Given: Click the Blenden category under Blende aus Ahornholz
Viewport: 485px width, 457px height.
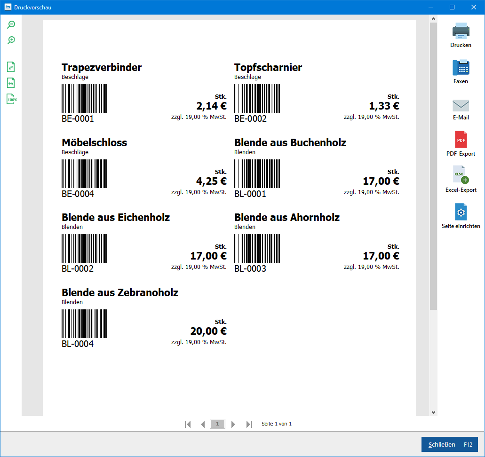Looking at the screenshot, I should click(245, 227).
